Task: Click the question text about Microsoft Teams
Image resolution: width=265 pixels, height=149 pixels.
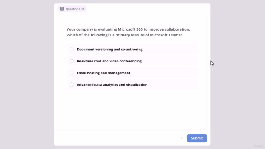Action: tap(128, 32)
